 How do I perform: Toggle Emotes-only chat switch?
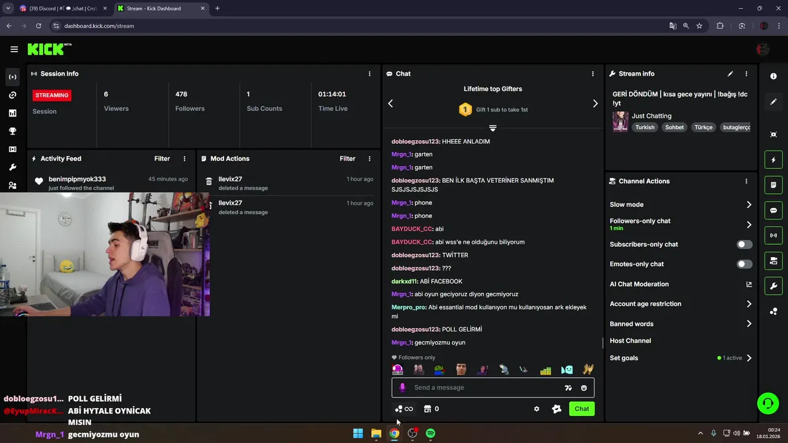[744, 264]
